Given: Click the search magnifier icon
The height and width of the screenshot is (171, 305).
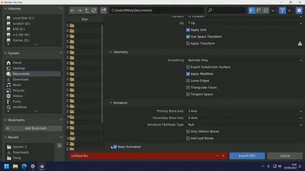Looking at the screenshot, I should pyautogui.click(x=210, y=10).
